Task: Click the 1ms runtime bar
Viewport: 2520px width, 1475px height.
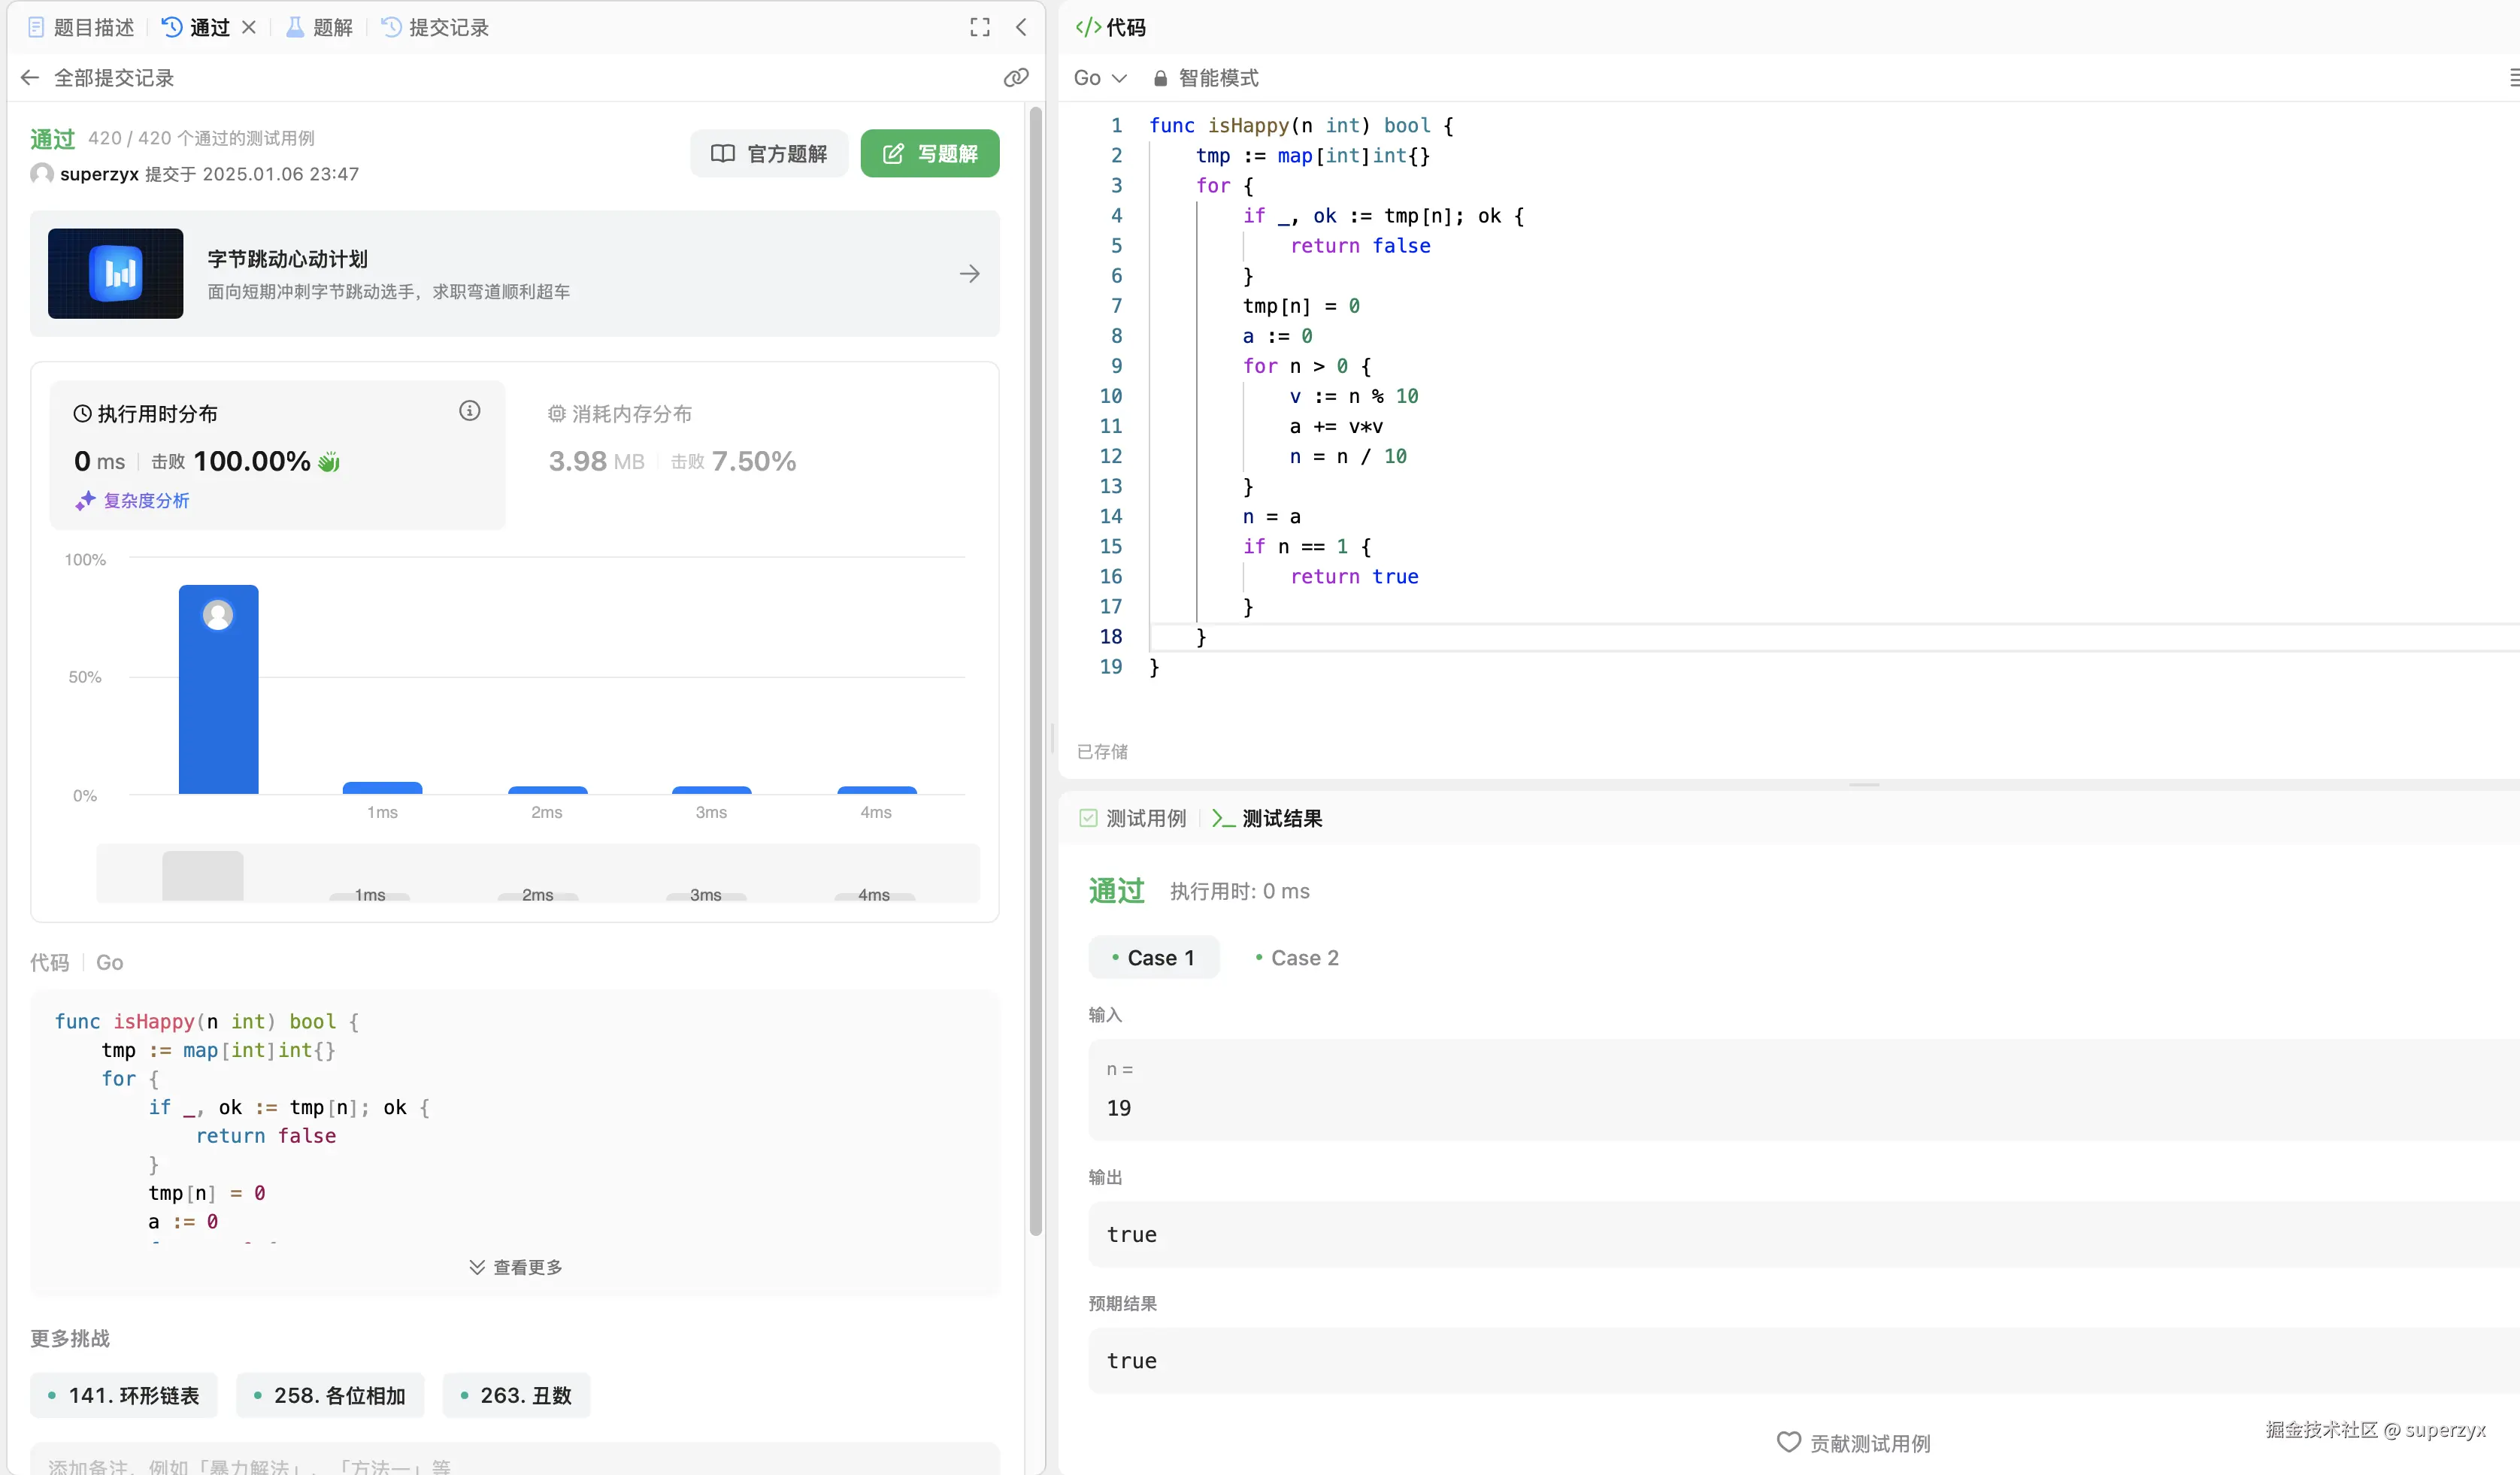Action: [x=382, y=788]
